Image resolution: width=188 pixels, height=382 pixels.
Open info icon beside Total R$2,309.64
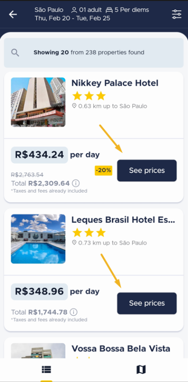click(x=76, y=183)
